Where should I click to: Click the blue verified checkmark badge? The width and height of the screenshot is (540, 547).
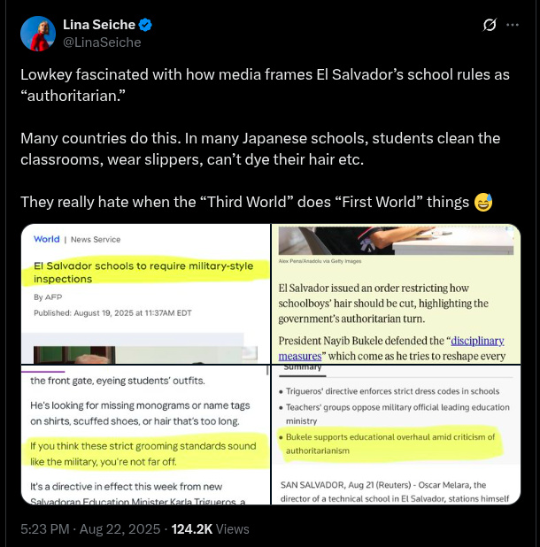pyautogui.click(x=145, y=25)
